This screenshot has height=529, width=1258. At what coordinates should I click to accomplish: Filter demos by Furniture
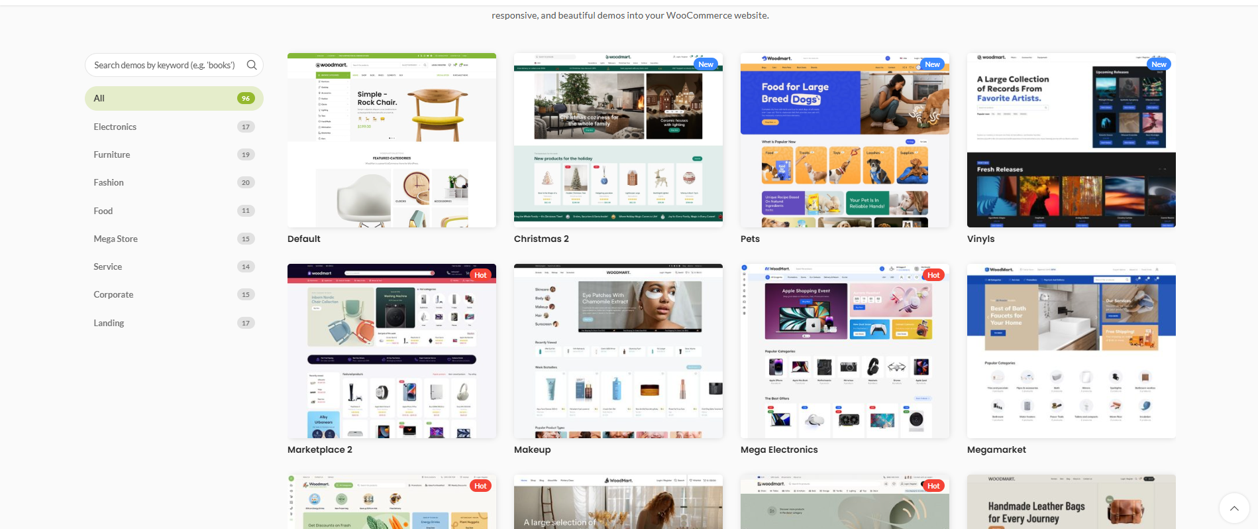click(x=174, y=154)
